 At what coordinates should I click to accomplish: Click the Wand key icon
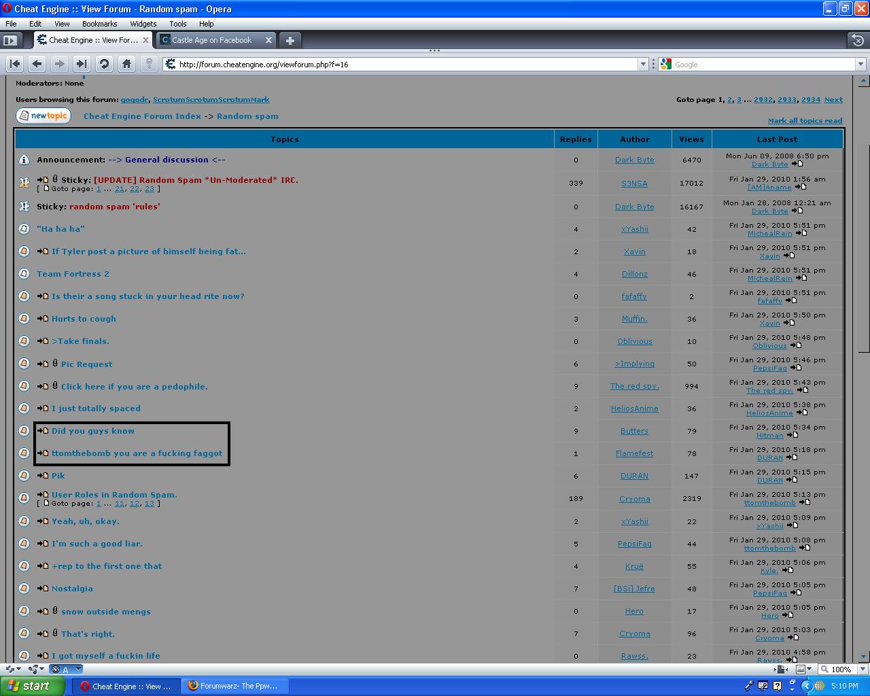pyautogui.click(x=150, y=64)
